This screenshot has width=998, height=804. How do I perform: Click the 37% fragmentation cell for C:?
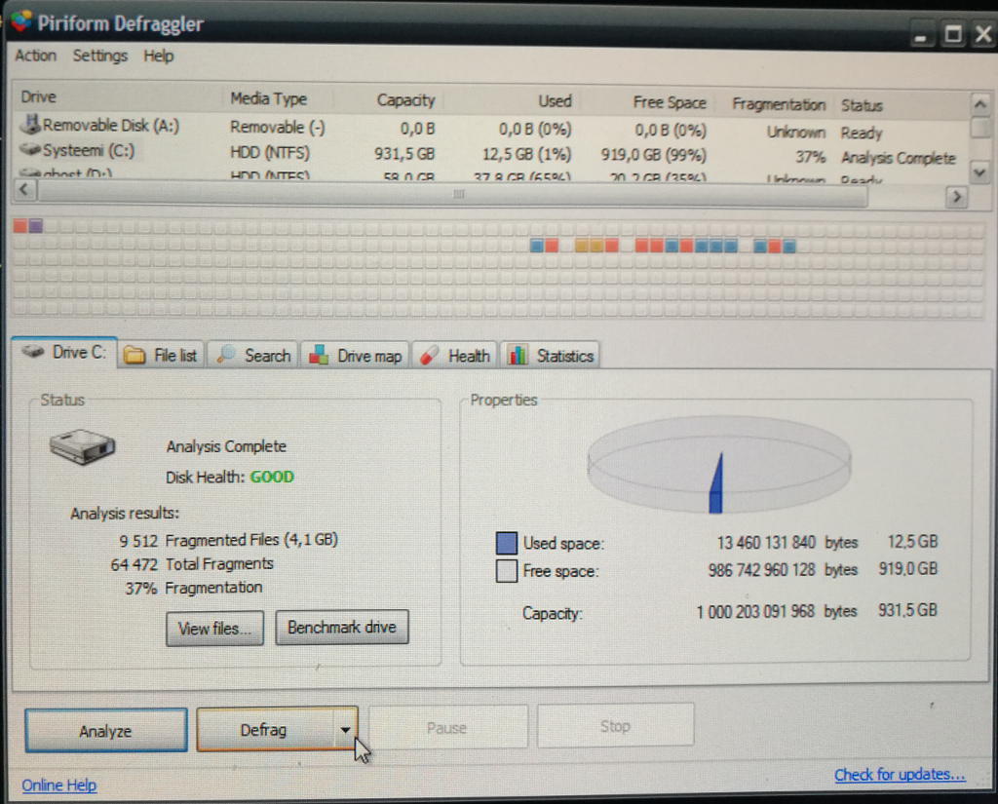(810, 157)
